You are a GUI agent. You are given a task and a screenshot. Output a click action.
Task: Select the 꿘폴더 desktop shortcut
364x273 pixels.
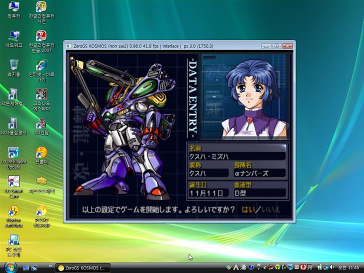(x=41, y=155)
